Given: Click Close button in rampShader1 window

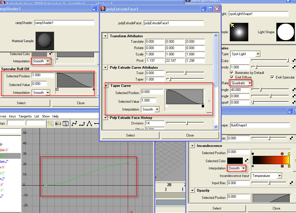Looking at the screenshot, I should click(x=81, y=103).
